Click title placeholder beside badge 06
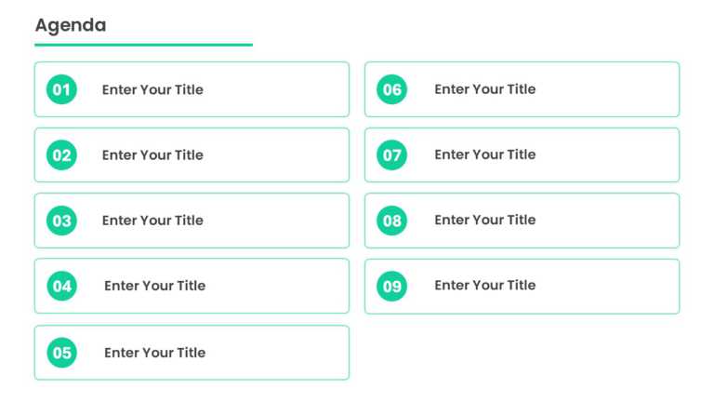This screenshot has height=402, width=714. (485, 89)
